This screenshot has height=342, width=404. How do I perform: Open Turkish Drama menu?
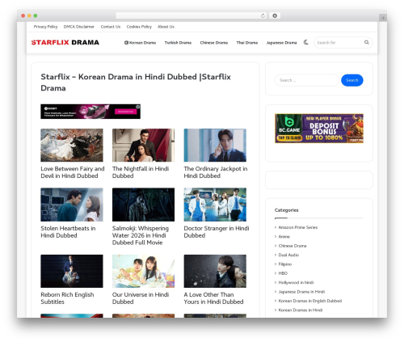[x=178, y=43]
